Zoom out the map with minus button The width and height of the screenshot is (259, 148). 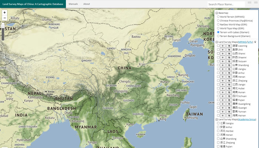click(x=4, y=18)
